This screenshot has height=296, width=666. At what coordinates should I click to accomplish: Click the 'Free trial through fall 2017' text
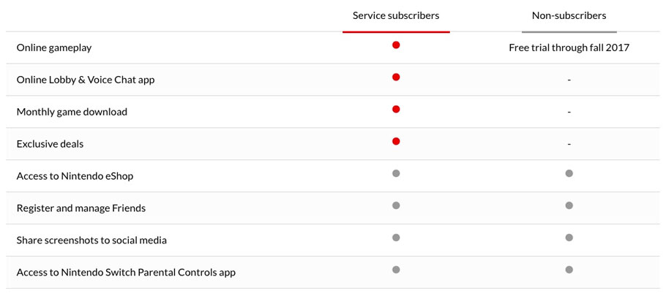569,48
